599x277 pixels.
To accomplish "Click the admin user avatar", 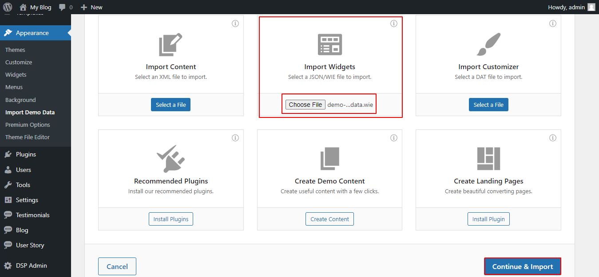I will click(x=591, y=7).
